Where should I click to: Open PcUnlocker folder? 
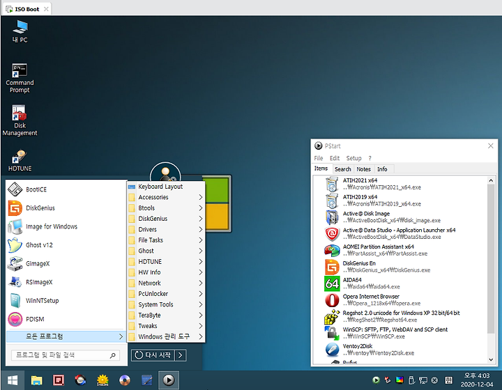(166, 294)
